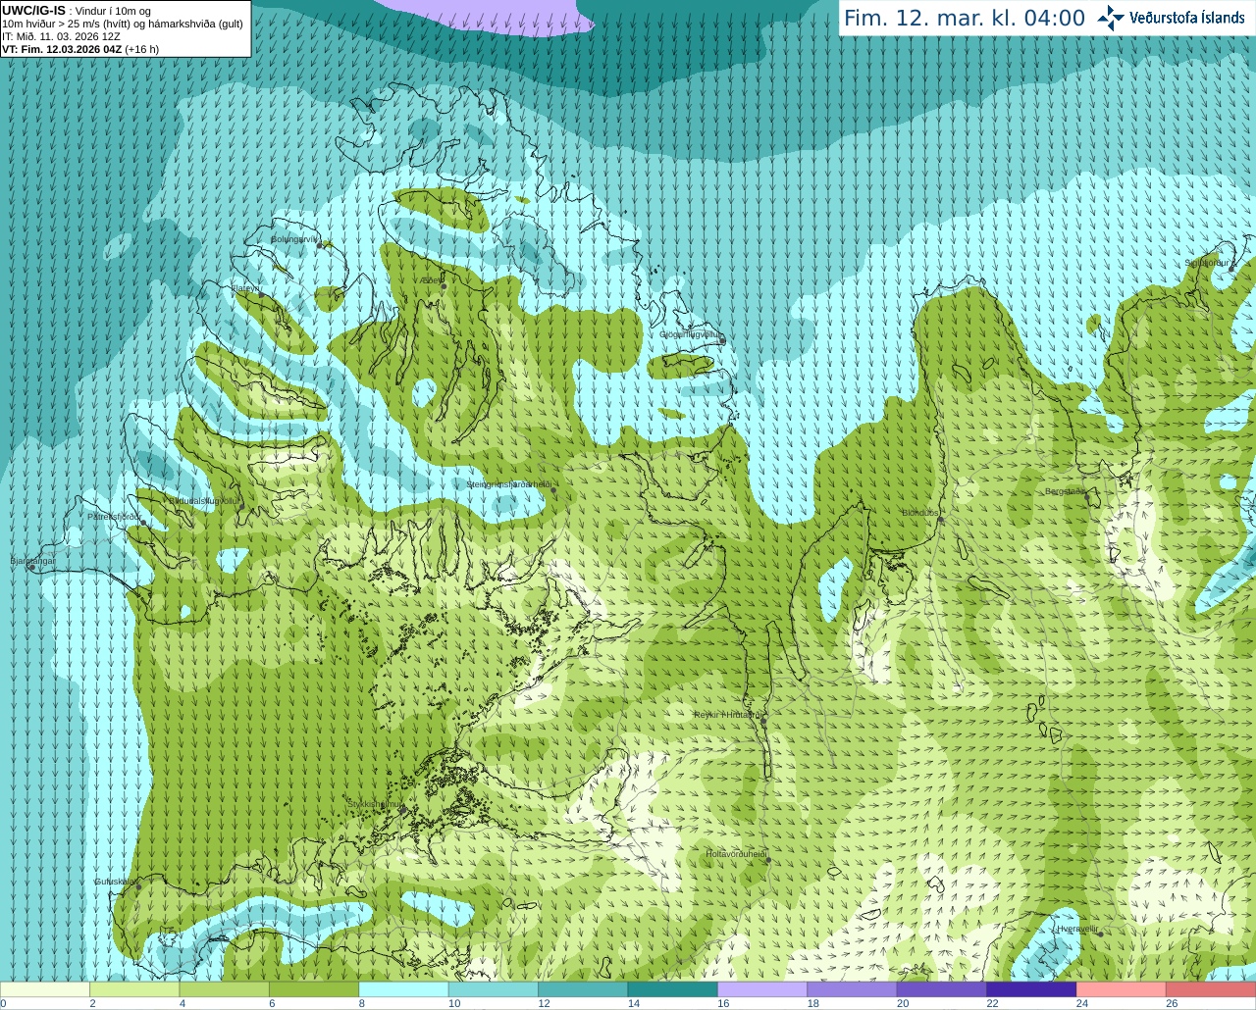The height and width of the screenshot is (1010, 1256).
Task: Click the UWC/IG-IS model title text
Action: pyautogui.click(x=33, y=11)
